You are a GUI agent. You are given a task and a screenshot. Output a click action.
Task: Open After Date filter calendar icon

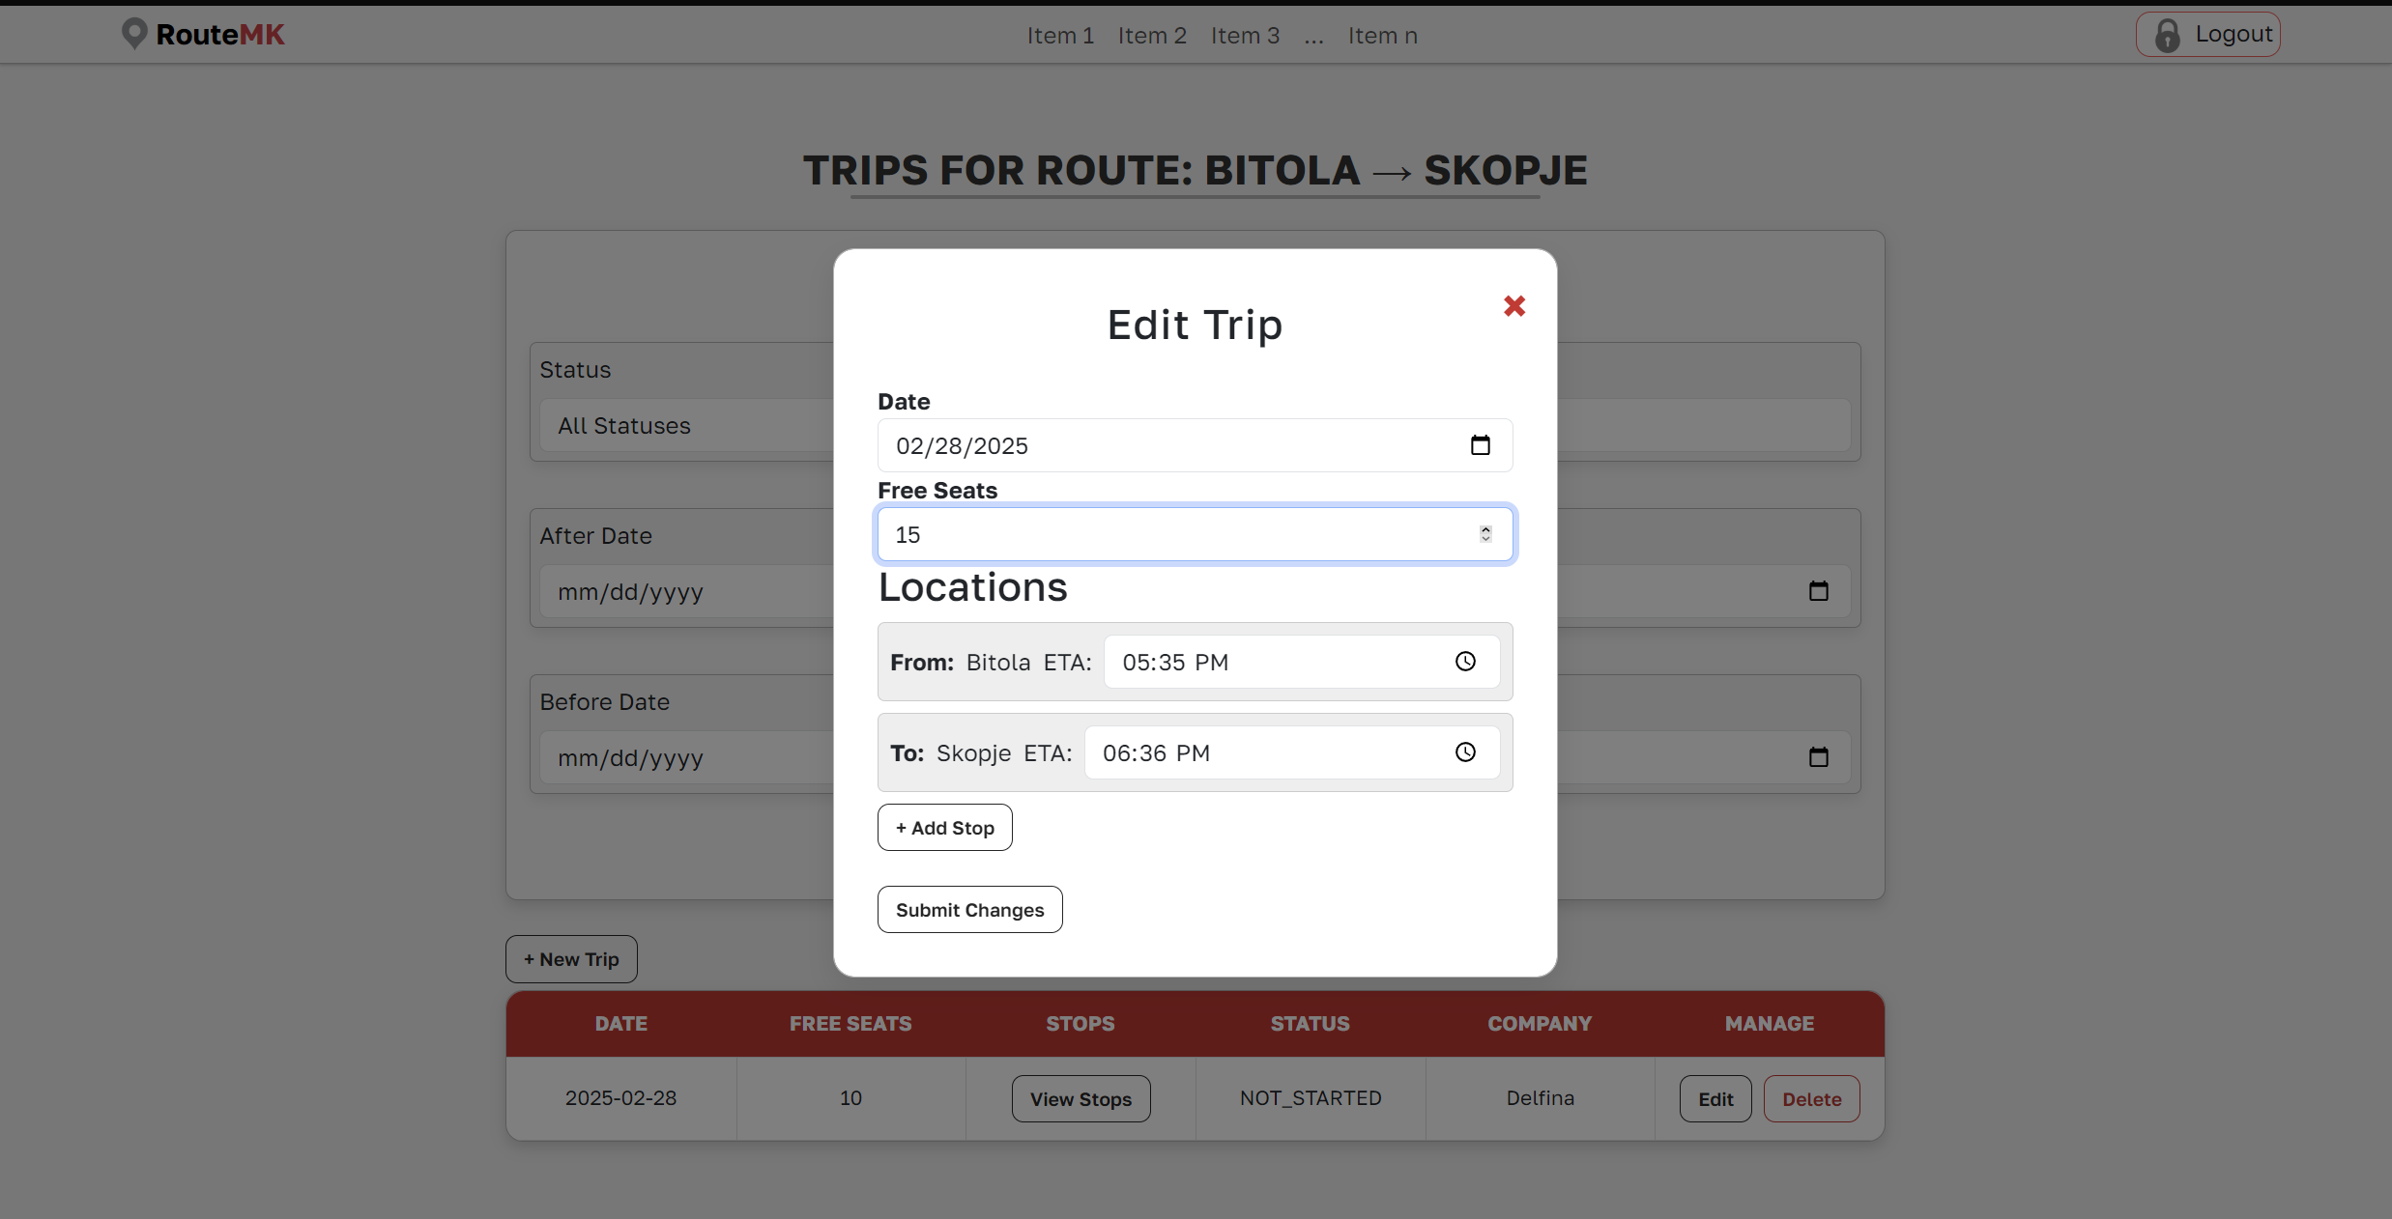coord(1818,591)
